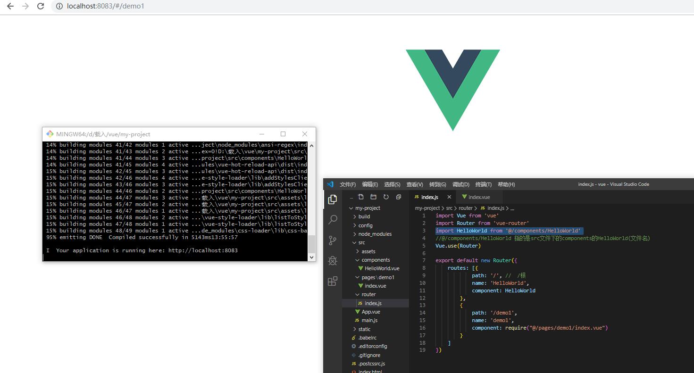Click "http://localhost:8083" in the terminal output
Image resolution: width=694 pixels, height=373 pixels.
tap(203, 250)
